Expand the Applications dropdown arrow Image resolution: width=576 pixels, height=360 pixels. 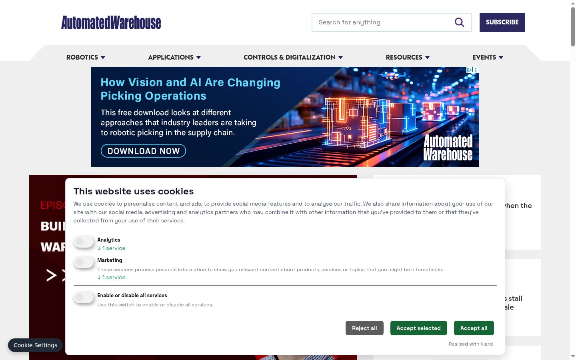click(x=198, y=58)
